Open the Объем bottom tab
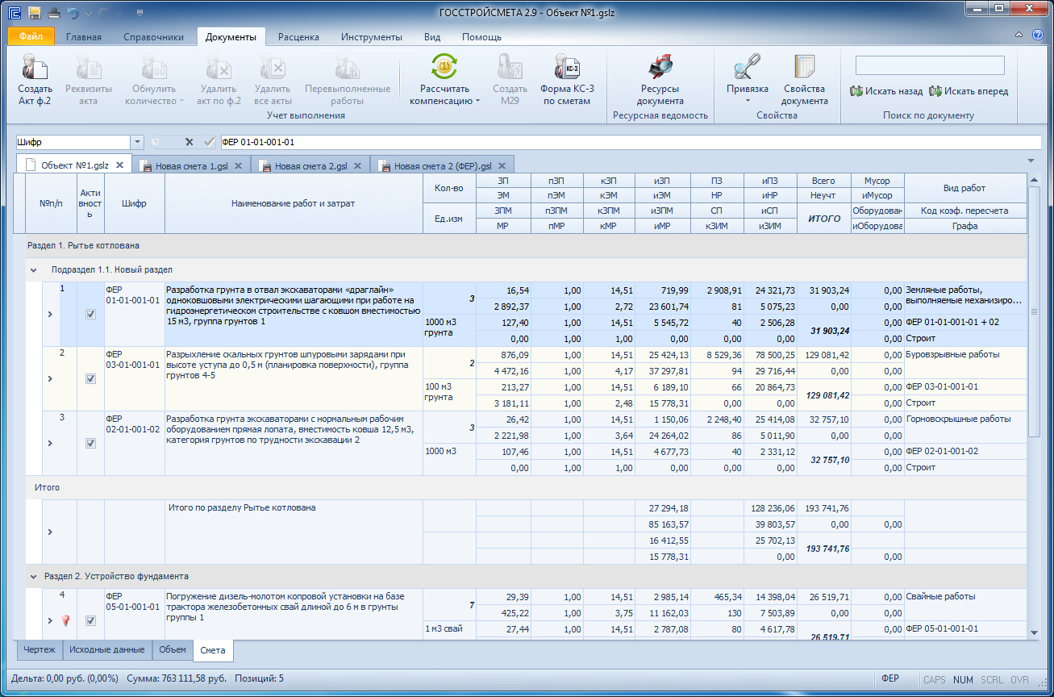 172,649
